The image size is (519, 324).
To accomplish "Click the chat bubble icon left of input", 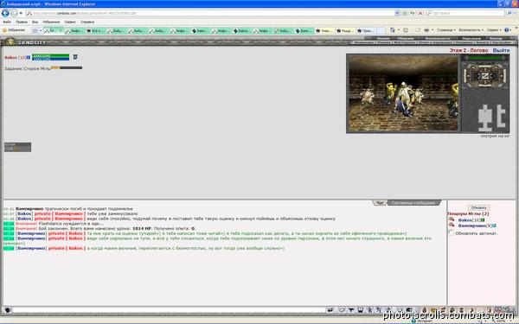I will pyautogui.click(x=7, y=310).
